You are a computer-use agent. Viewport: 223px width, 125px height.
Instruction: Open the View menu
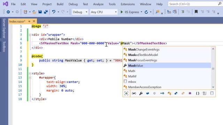pyautogui.click(x=34, y=4)
